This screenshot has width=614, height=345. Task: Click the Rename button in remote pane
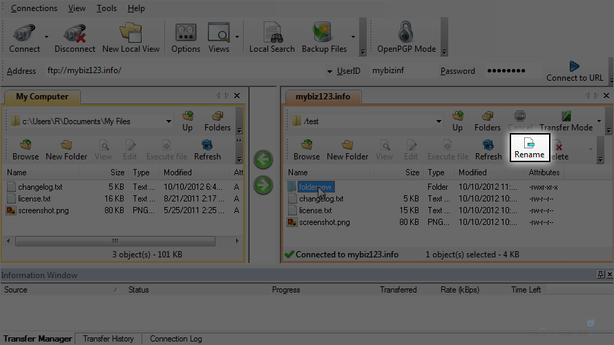click(529, 148)
